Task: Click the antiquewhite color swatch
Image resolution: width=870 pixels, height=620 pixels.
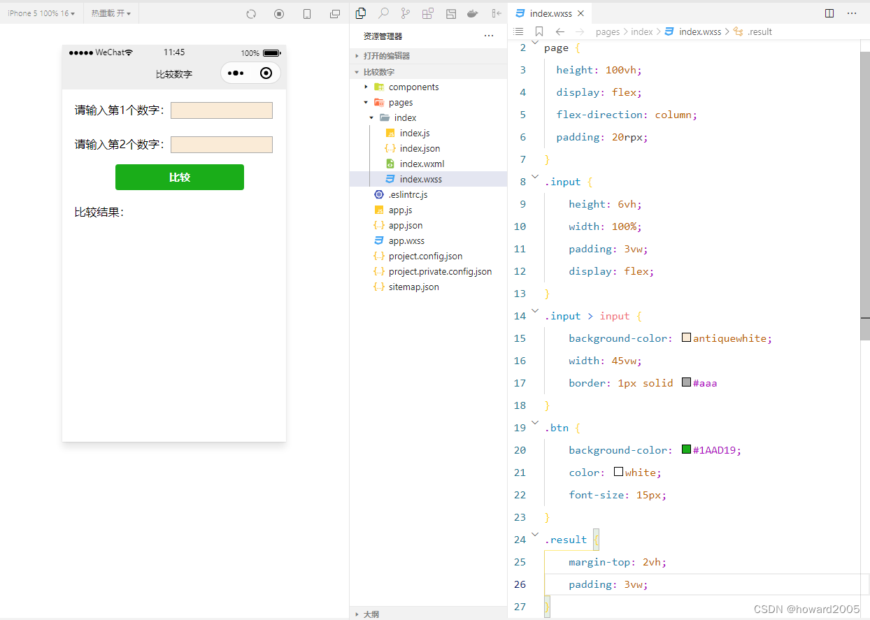Action: click(x=686, y=338)
